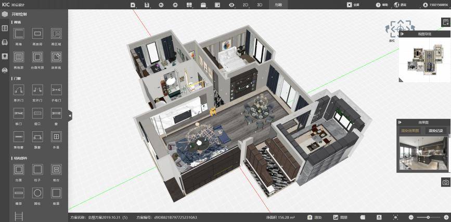This screenshot has height=222, width=451.
Task: Toggle visibility with the eye icon
Action: [x=231, y=5]
